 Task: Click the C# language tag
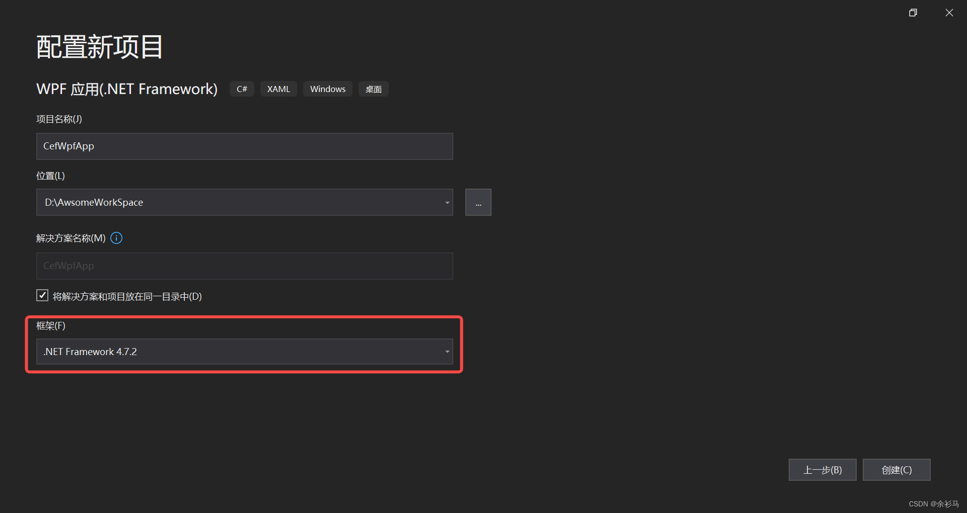point(242,89)
